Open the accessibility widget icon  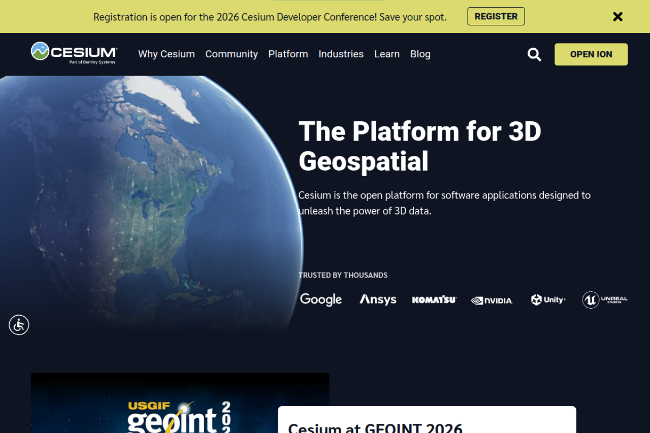tap(19, 325)
